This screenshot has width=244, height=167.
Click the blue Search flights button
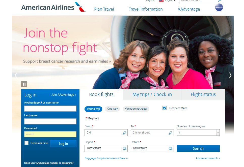click(198, 149)
